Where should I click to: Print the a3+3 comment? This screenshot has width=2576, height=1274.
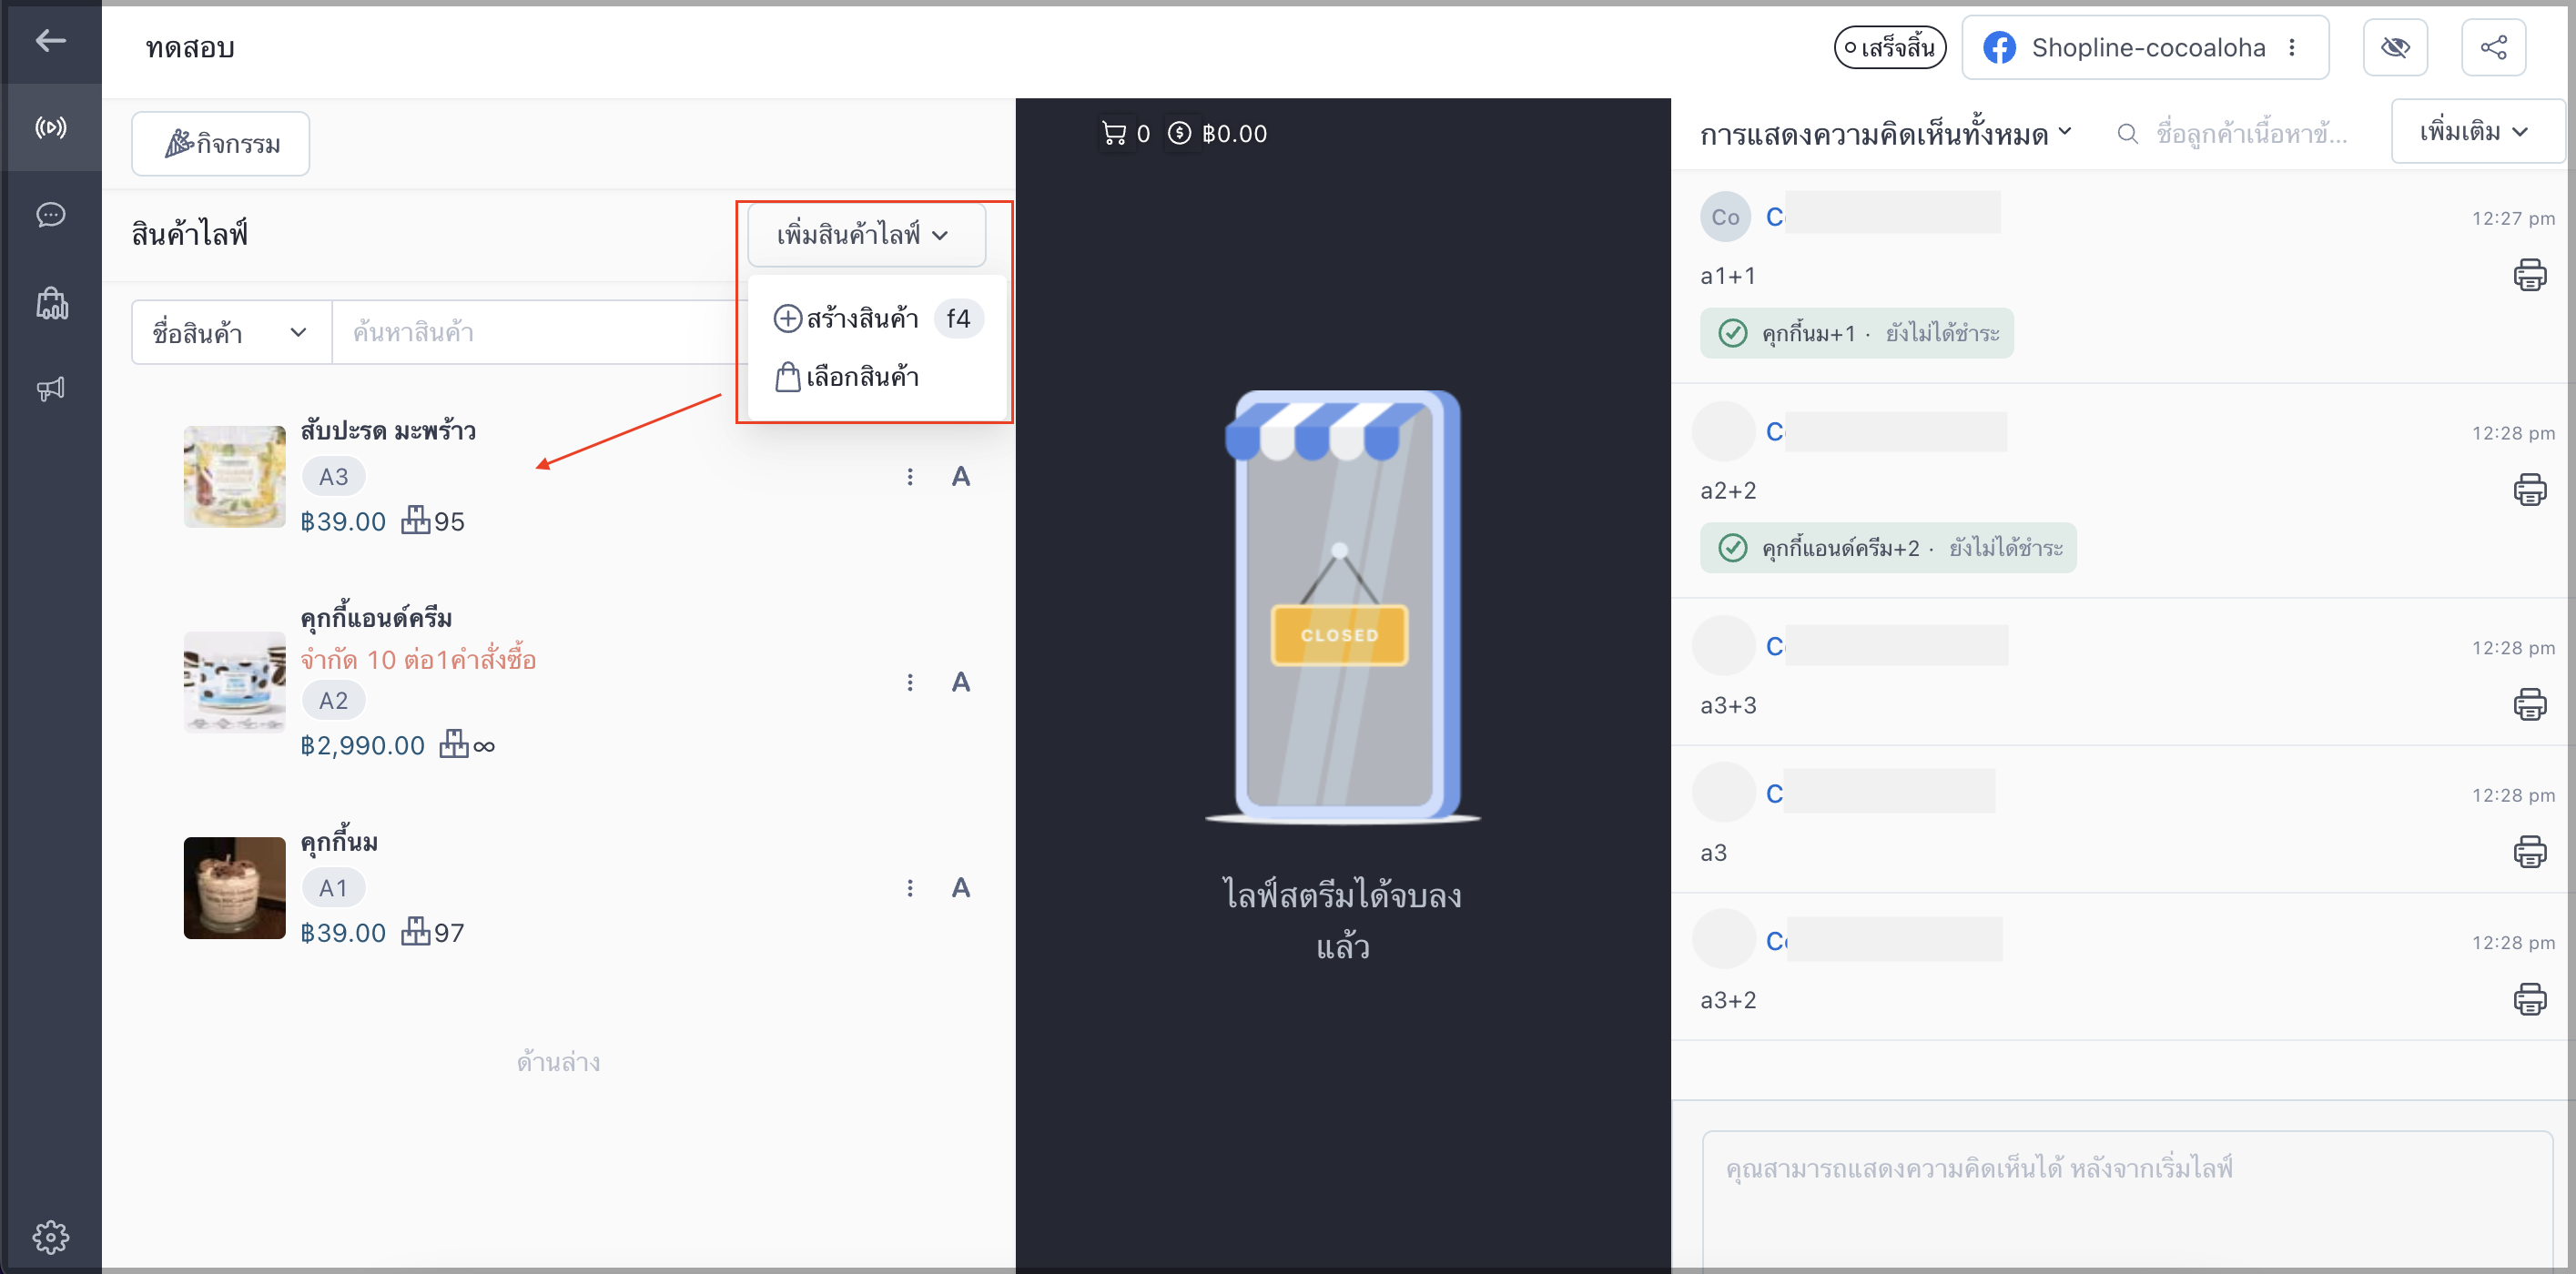[2529, 705]
